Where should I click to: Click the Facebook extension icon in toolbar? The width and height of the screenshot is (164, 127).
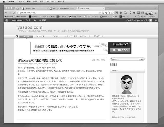142,13
